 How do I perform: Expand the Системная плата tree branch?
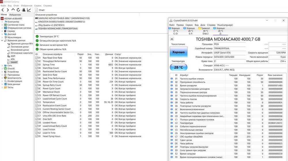(2, 25)
